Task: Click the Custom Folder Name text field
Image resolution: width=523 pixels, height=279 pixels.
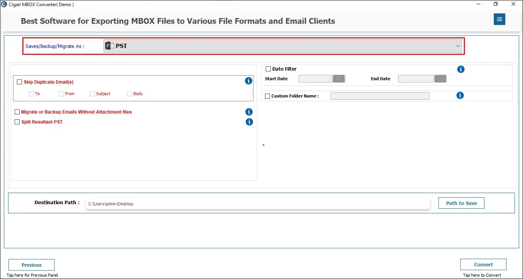Action: 380,96
